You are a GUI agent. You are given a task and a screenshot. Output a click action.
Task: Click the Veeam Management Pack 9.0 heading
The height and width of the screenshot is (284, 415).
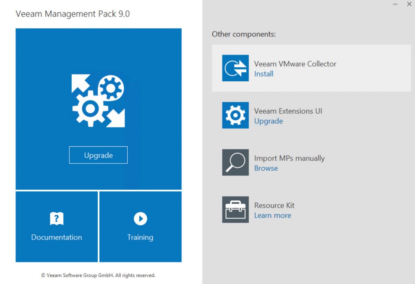pyautogui.click(x=73, y=14)
